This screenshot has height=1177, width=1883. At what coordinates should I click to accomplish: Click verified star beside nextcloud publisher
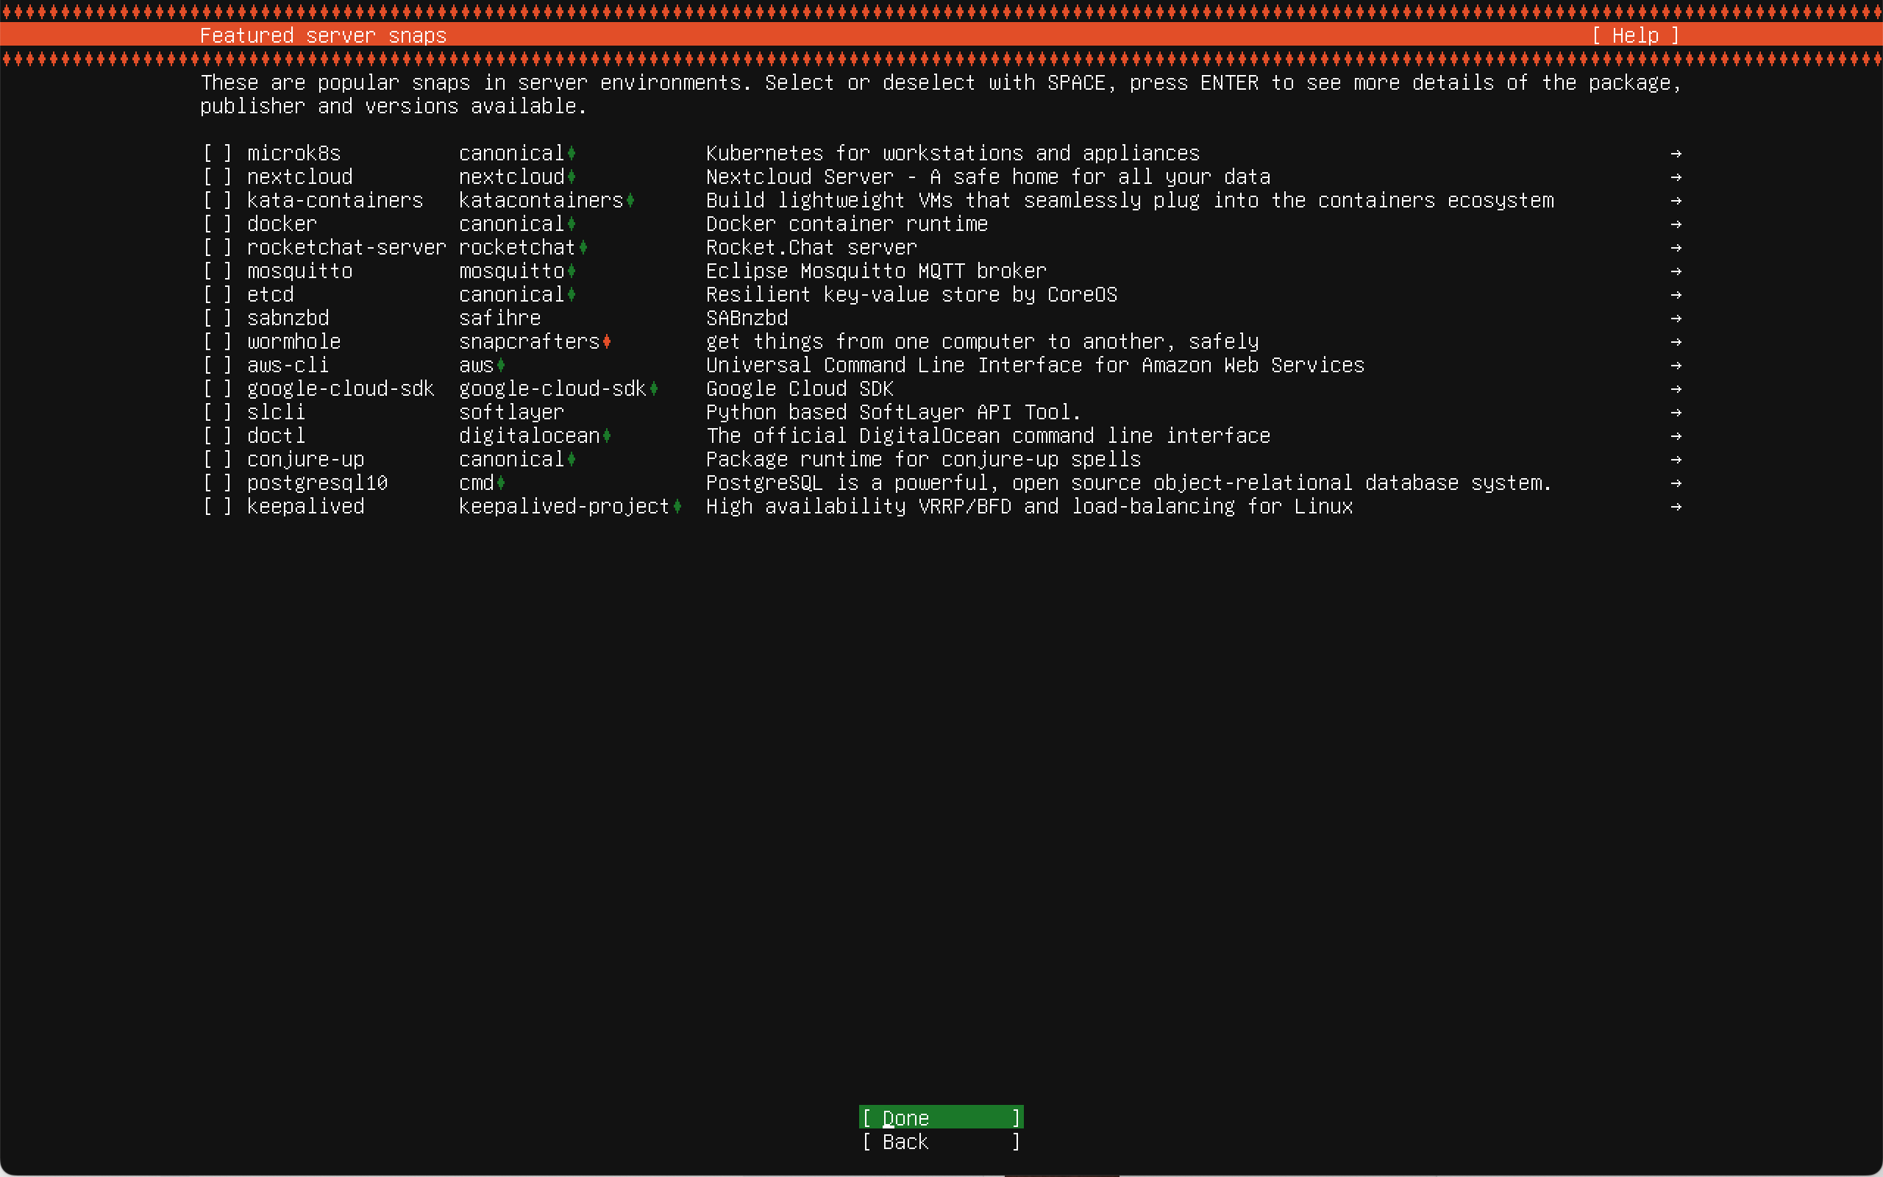572,177
